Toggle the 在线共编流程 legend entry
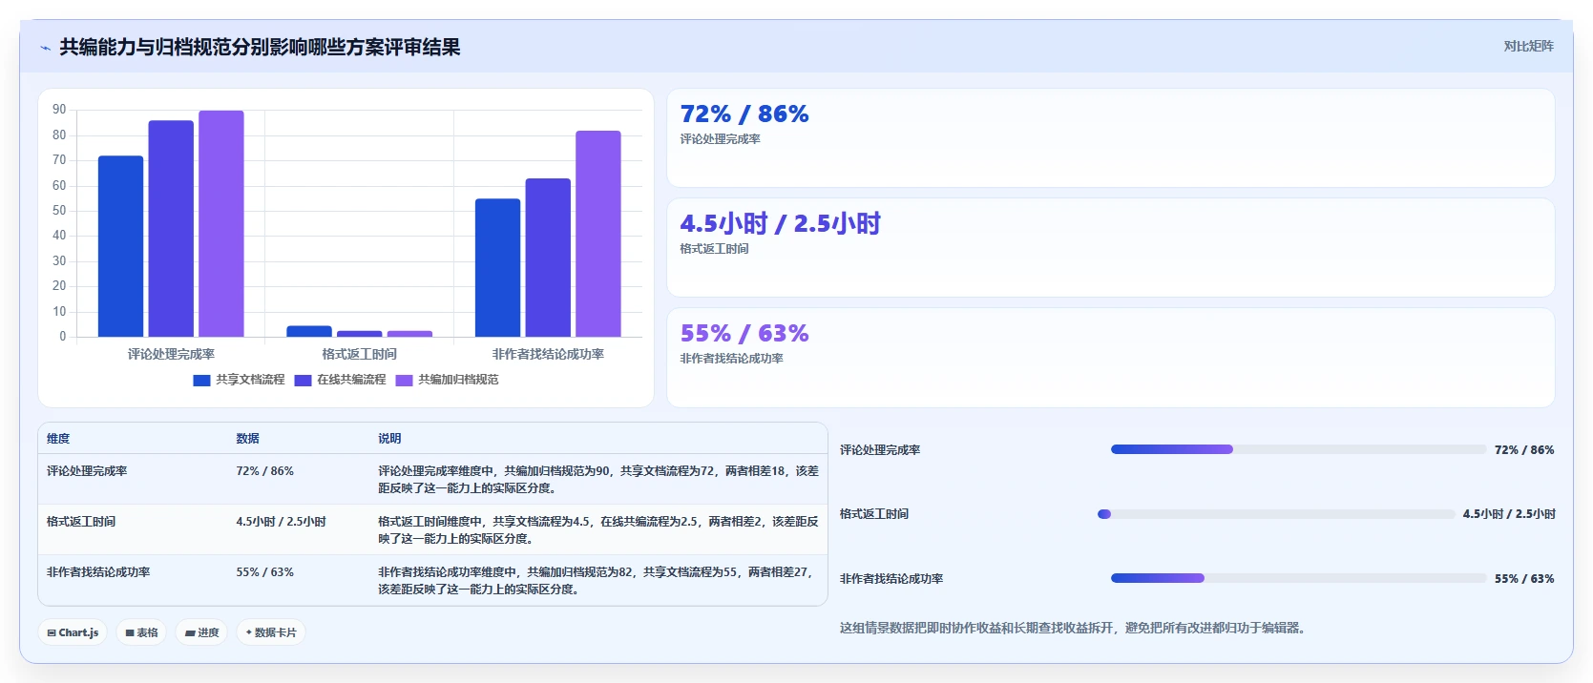This screenshot has width=1593, height=683. (340, 380)
